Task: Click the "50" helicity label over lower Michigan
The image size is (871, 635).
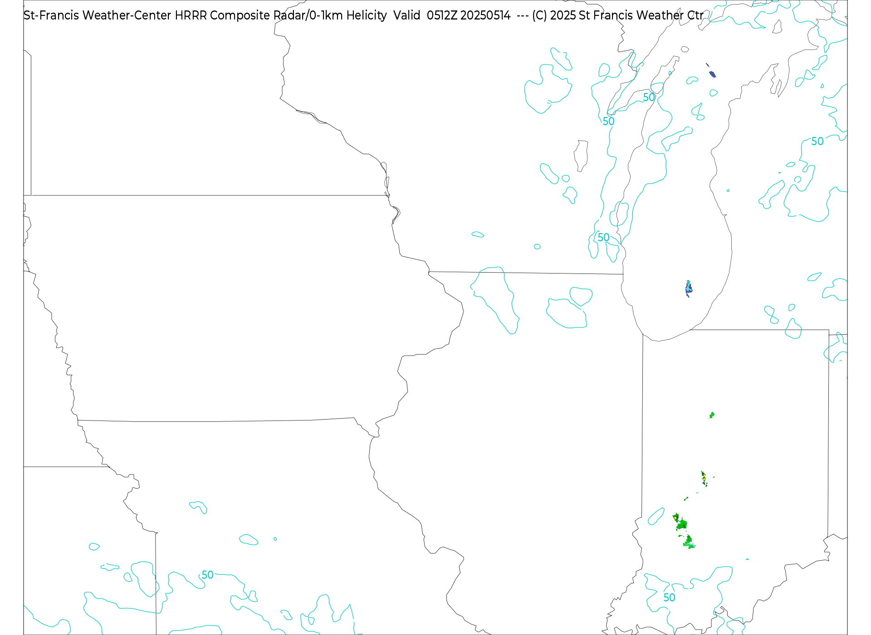Action: click(x=817, y=142)
